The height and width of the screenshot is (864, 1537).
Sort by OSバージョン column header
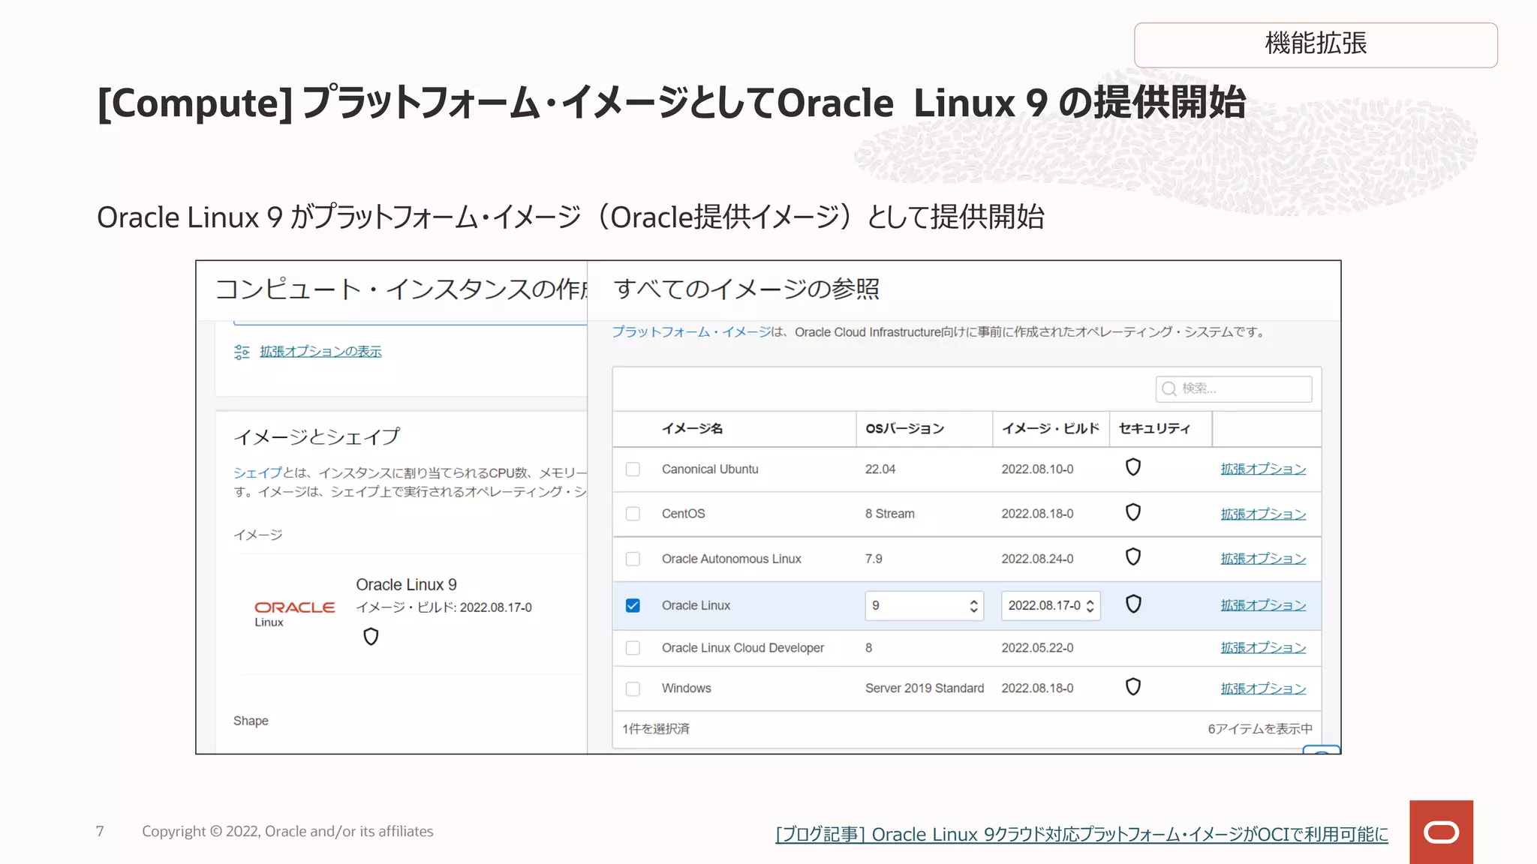pyautogui.click(x=904, y=428)
